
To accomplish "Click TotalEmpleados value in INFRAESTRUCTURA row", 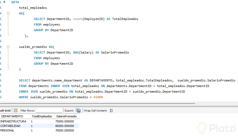I will coord(42,121).
